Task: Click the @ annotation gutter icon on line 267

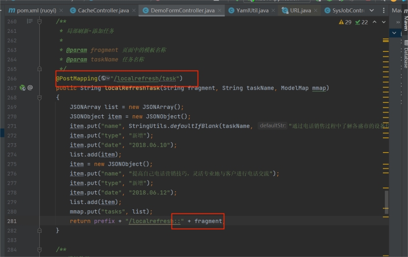Action: [x=30, y=88]
